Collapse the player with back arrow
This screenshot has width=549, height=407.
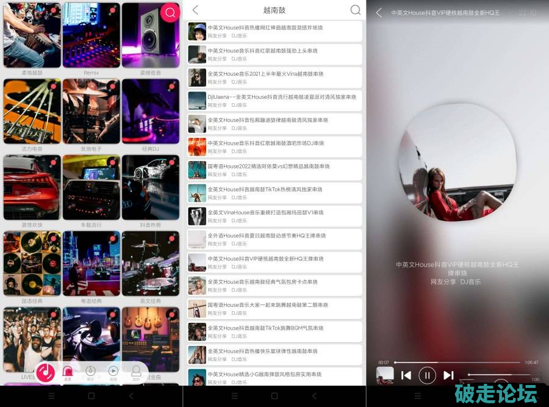click(379, 13)
